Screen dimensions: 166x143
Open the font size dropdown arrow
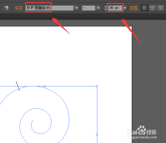[125, 8]
